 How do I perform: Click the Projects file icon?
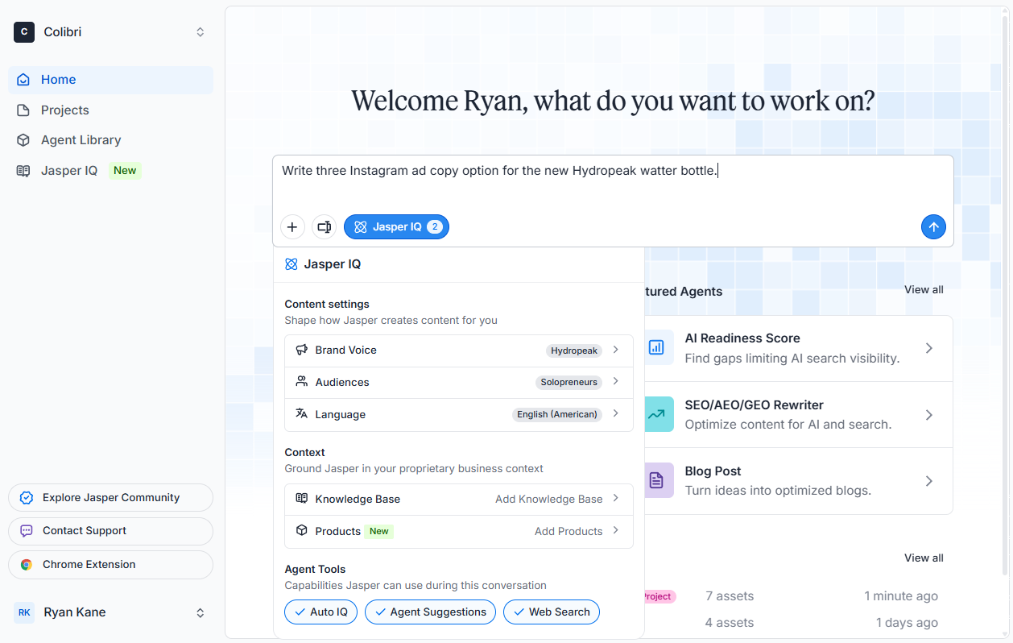(x=23, y=110)
